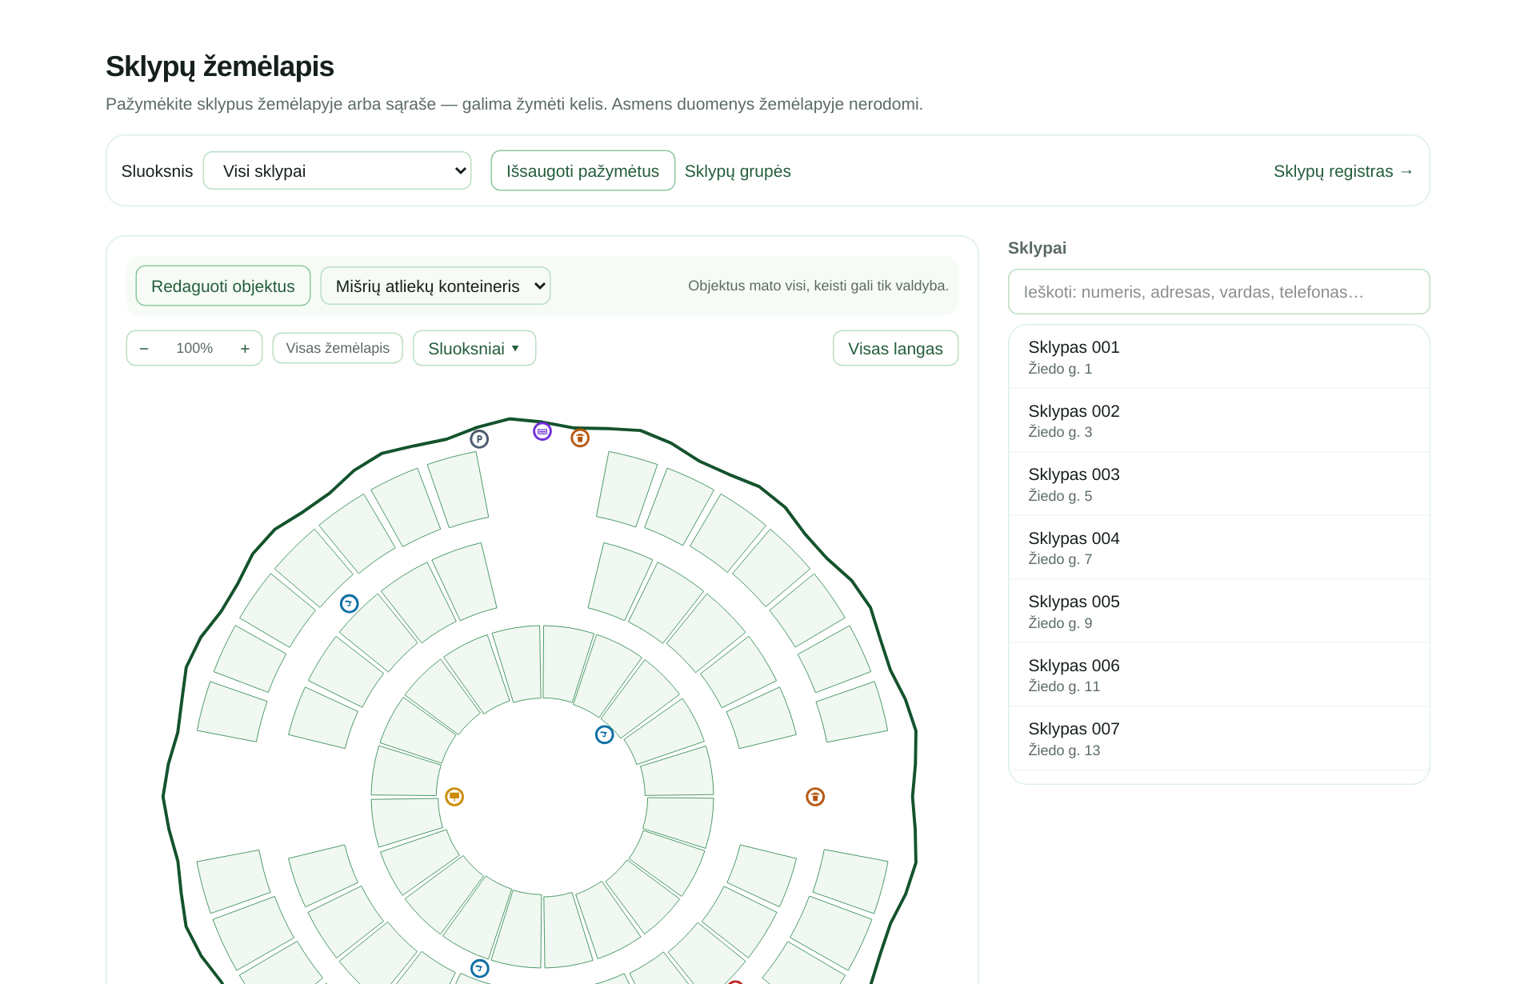Zoom in the map with the plus button

245,349
